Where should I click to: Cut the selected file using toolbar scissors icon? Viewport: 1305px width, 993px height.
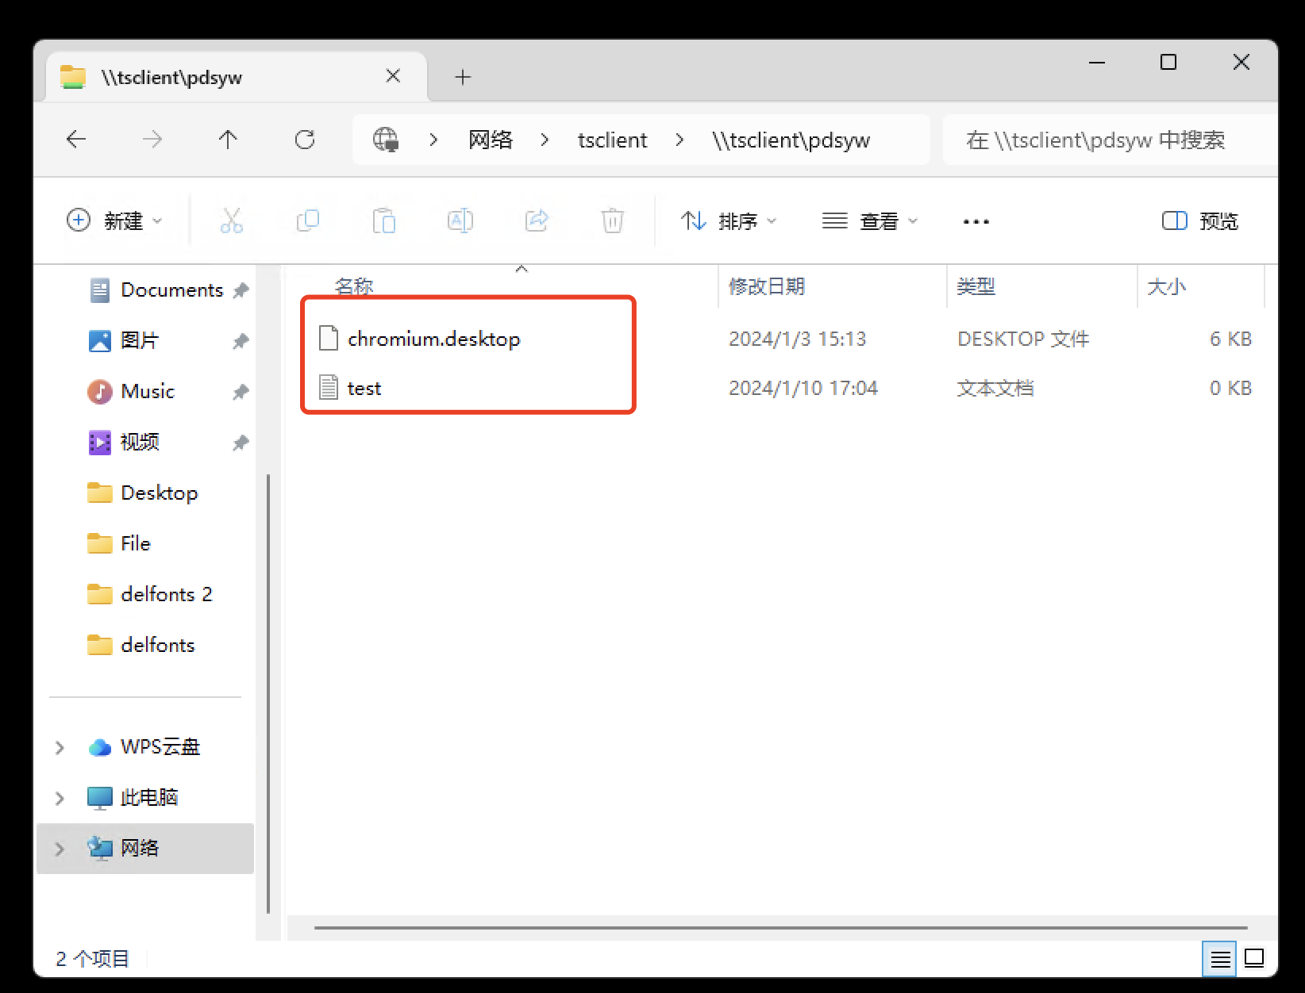[x=231, y=220]
